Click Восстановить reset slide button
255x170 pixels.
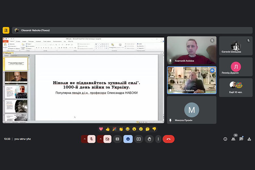pyautogui.click(x=30, y=46)
